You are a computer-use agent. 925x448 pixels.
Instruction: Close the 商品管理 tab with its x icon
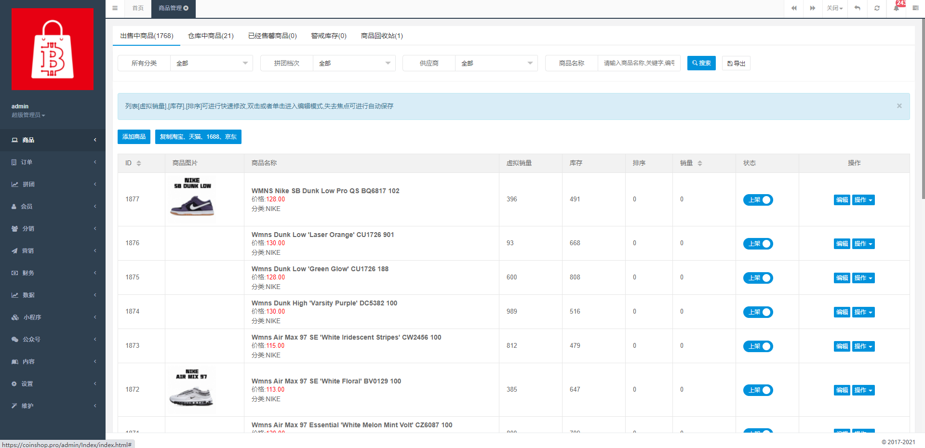point(186,8)
